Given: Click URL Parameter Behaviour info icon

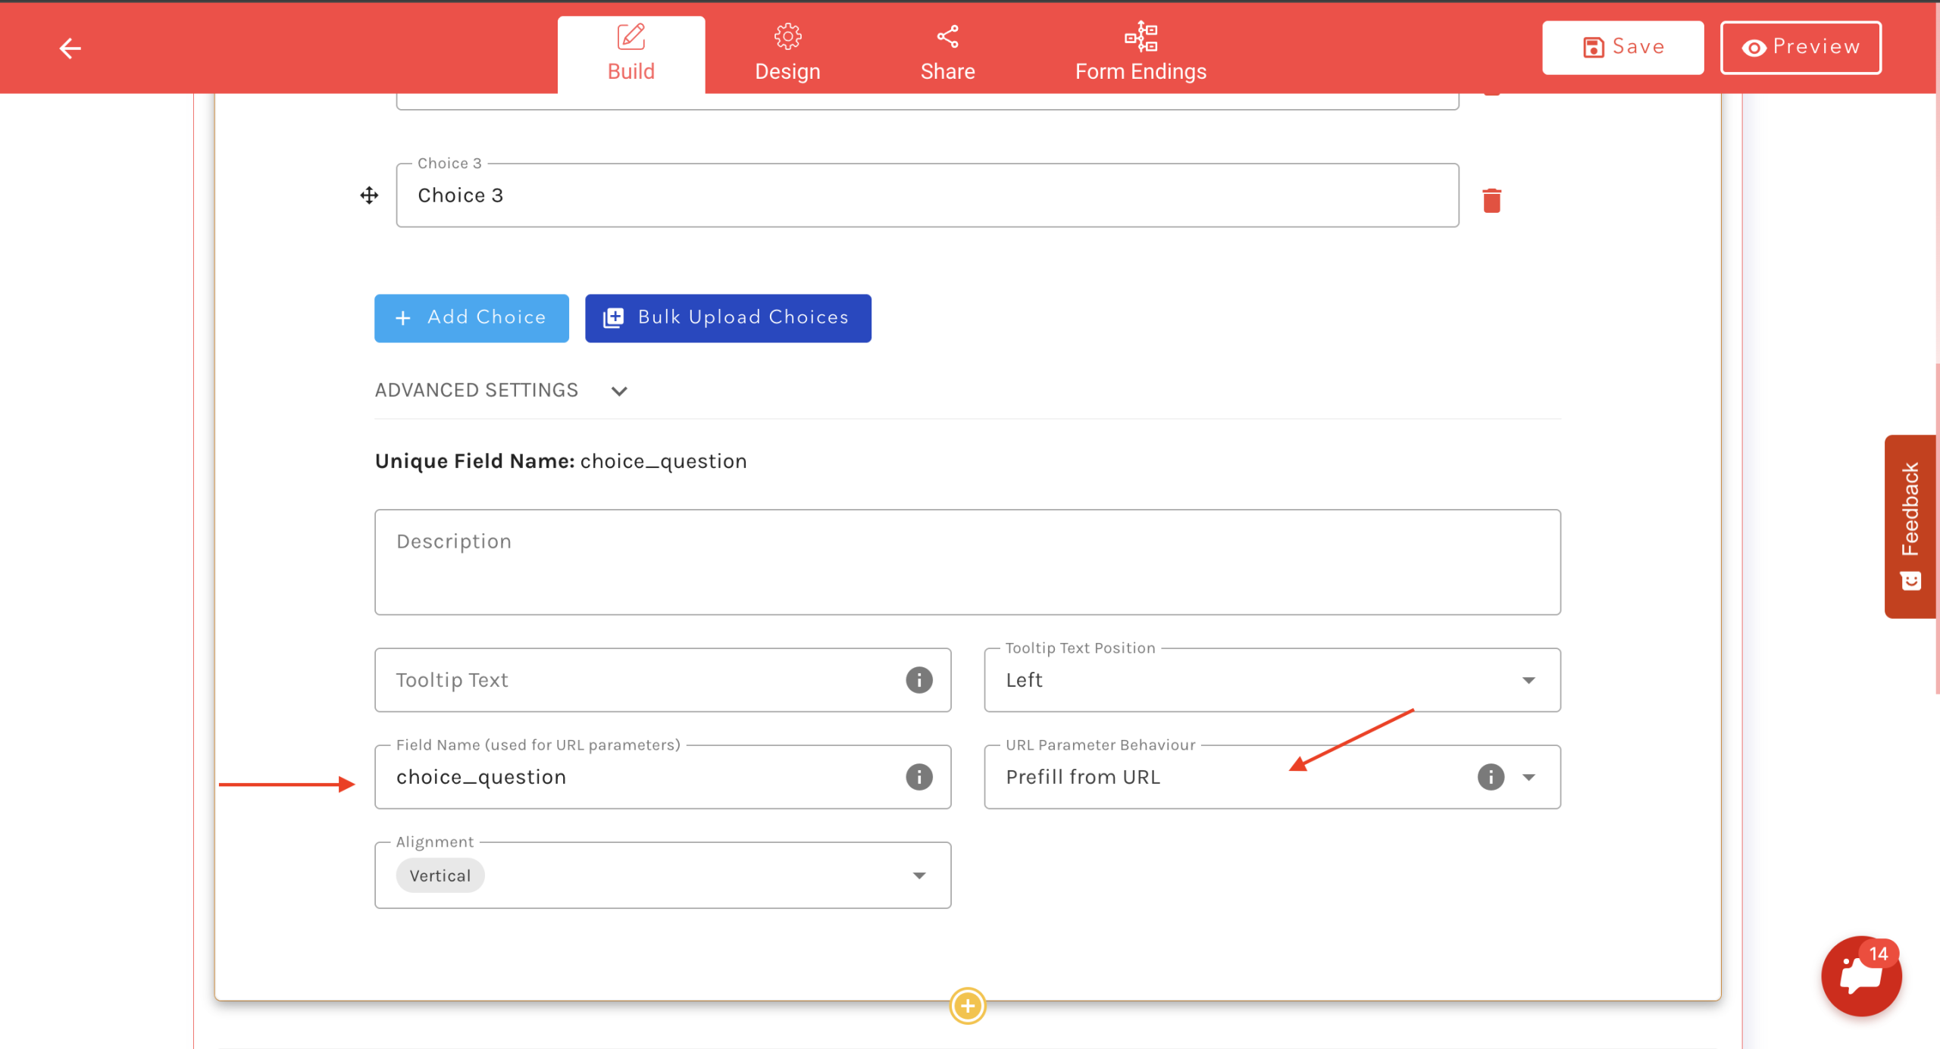Looking at the screenshot, I should coord(1490,777).
